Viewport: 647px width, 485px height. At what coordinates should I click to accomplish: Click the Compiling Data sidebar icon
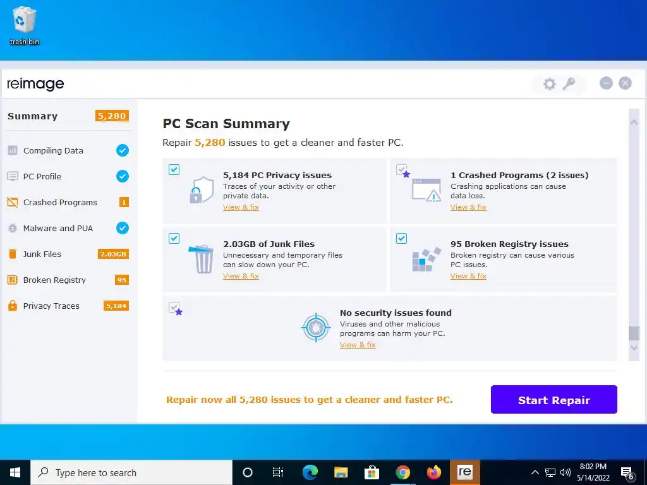click(x=13, y=150)
